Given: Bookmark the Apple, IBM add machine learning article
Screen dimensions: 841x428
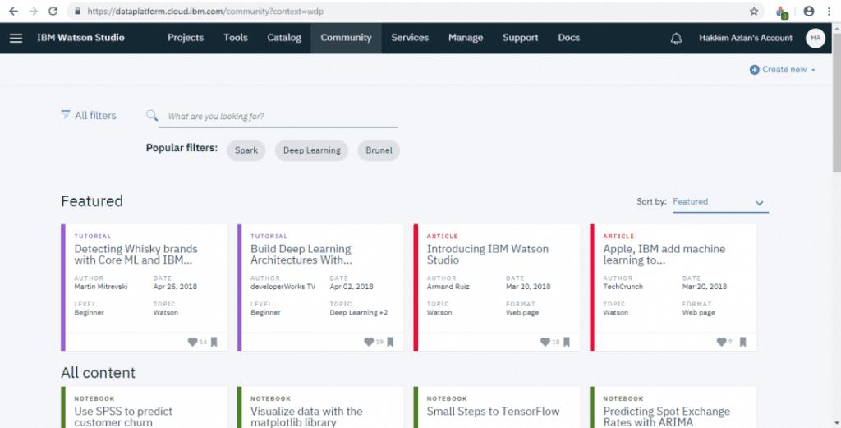Looking at the screenshot, I should (x=742, y=342).
